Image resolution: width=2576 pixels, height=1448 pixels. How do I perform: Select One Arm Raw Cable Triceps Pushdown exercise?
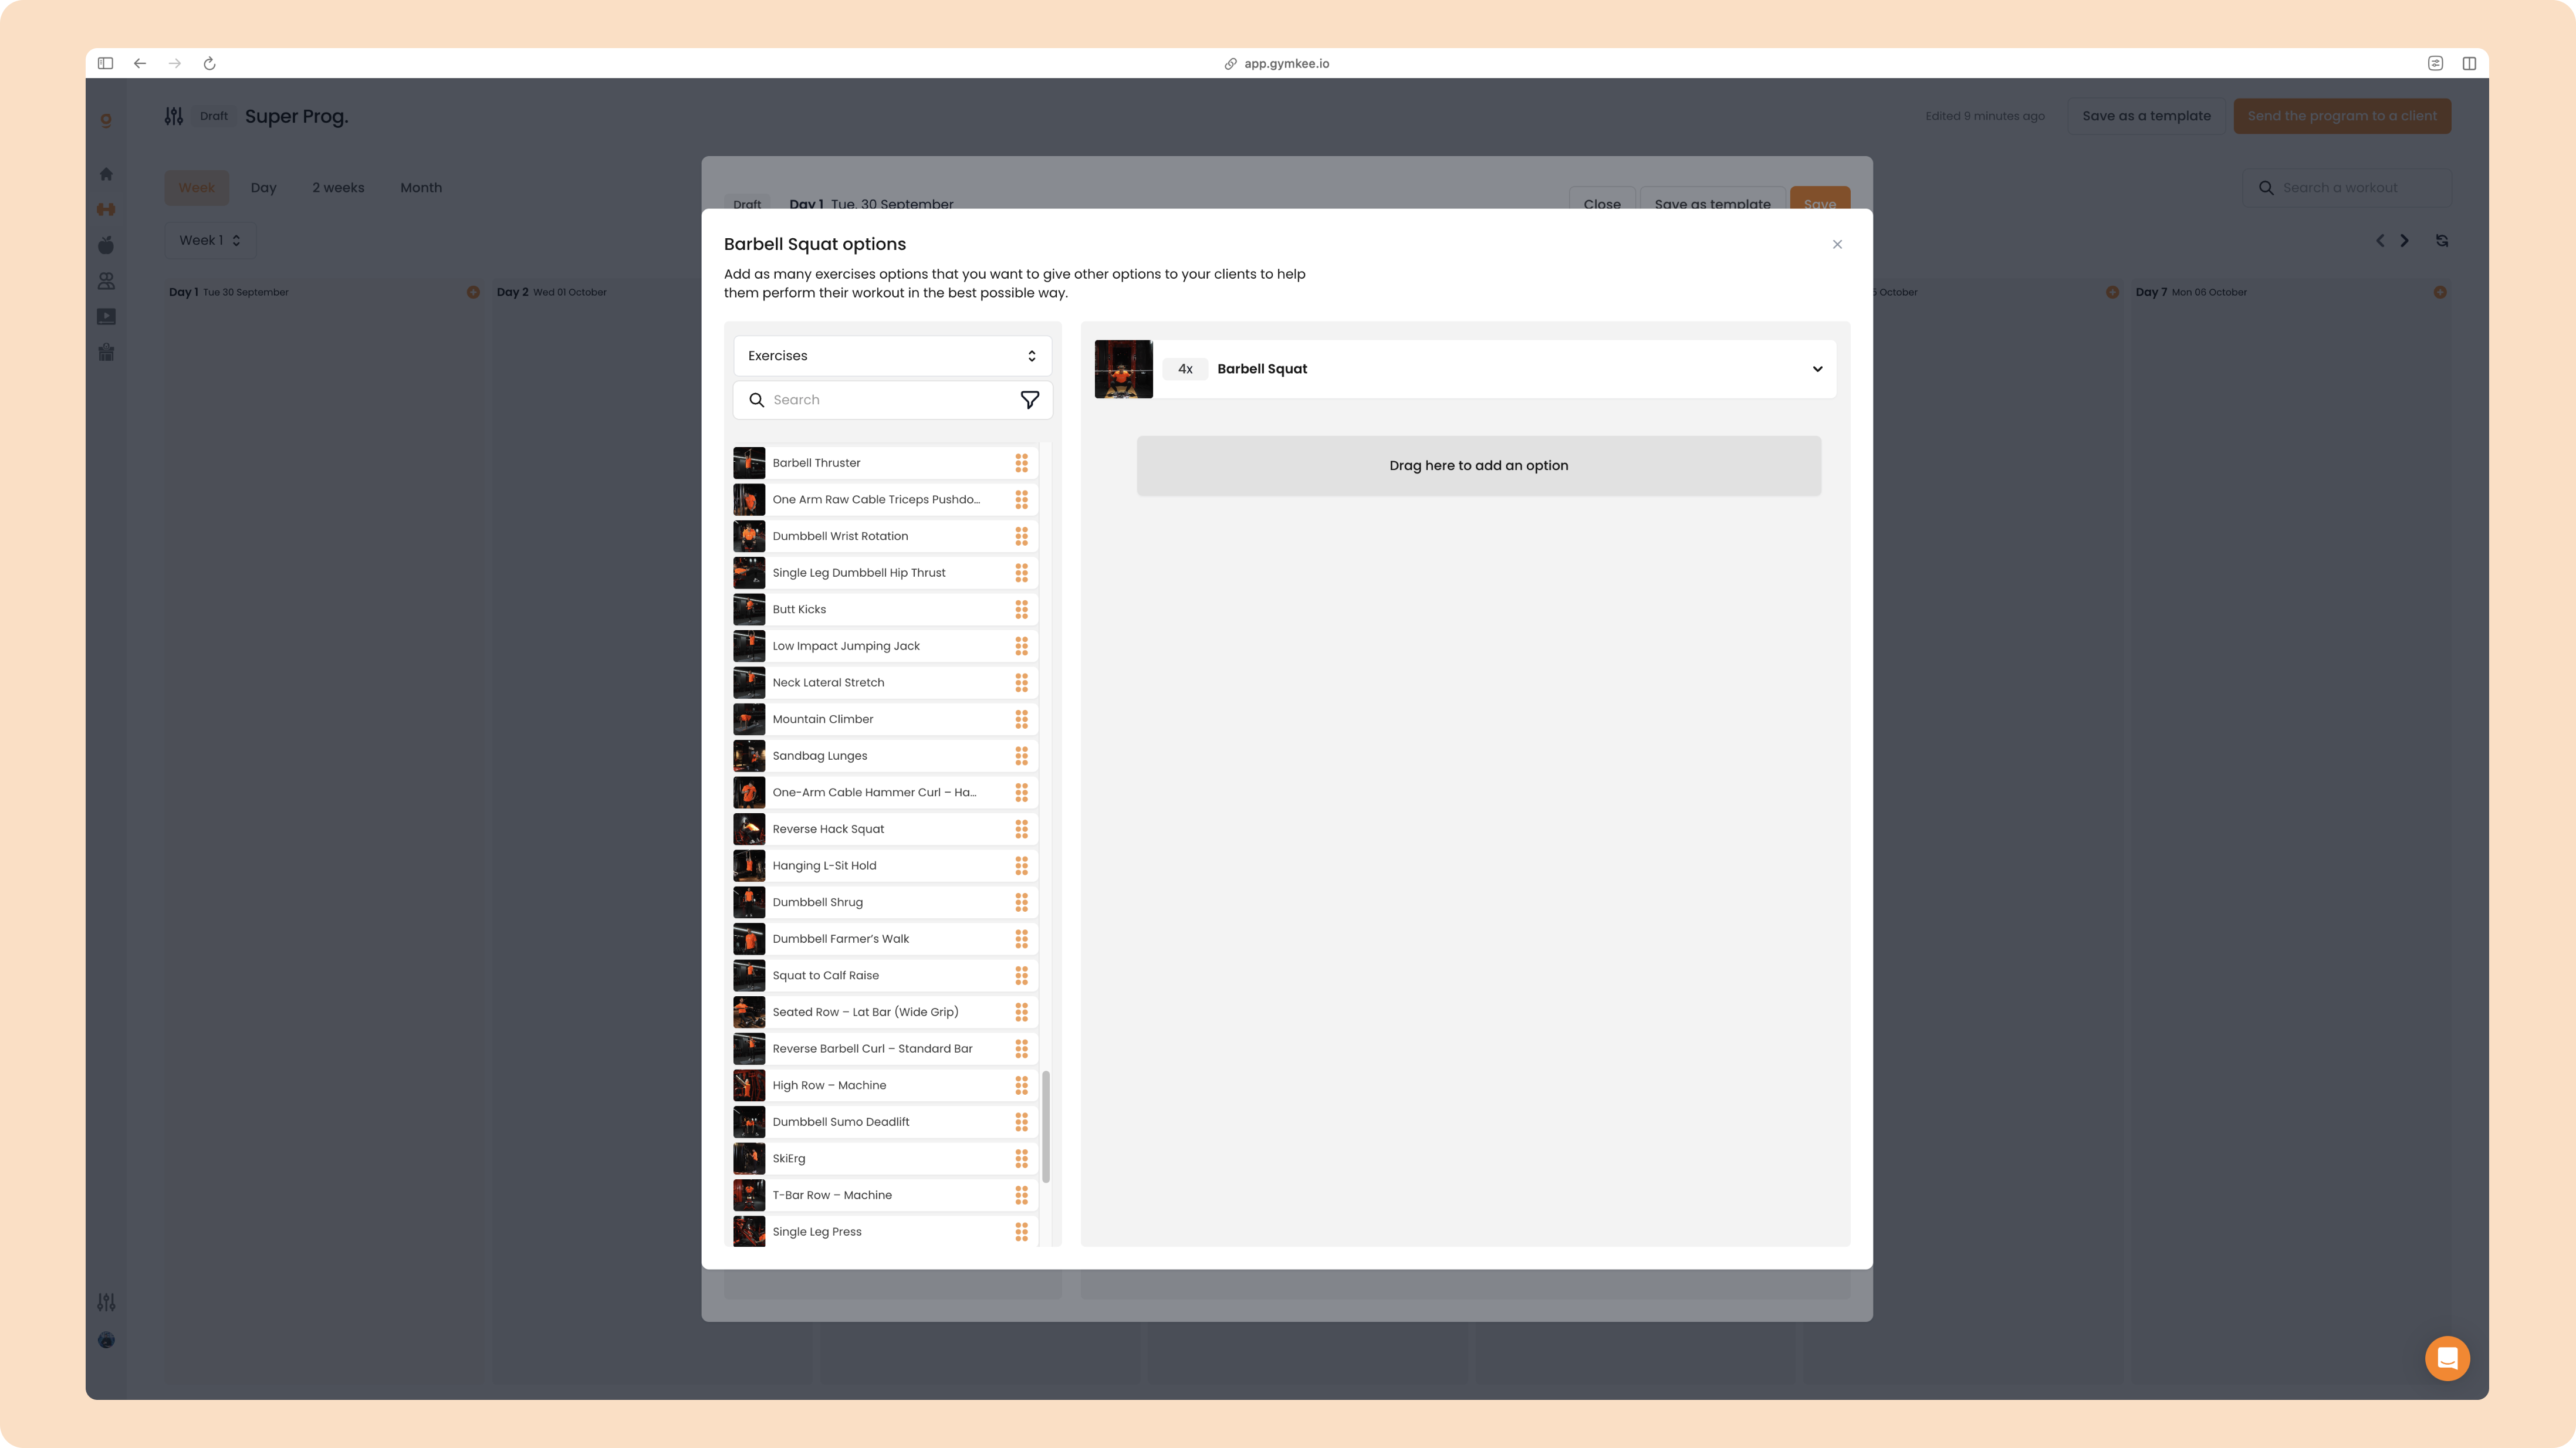885,500
